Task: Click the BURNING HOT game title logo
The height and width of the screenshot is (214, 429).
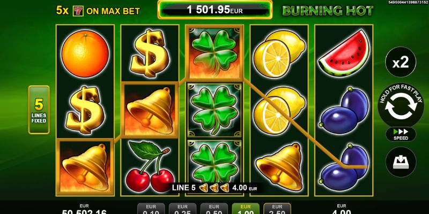Action: pos(328,11)
